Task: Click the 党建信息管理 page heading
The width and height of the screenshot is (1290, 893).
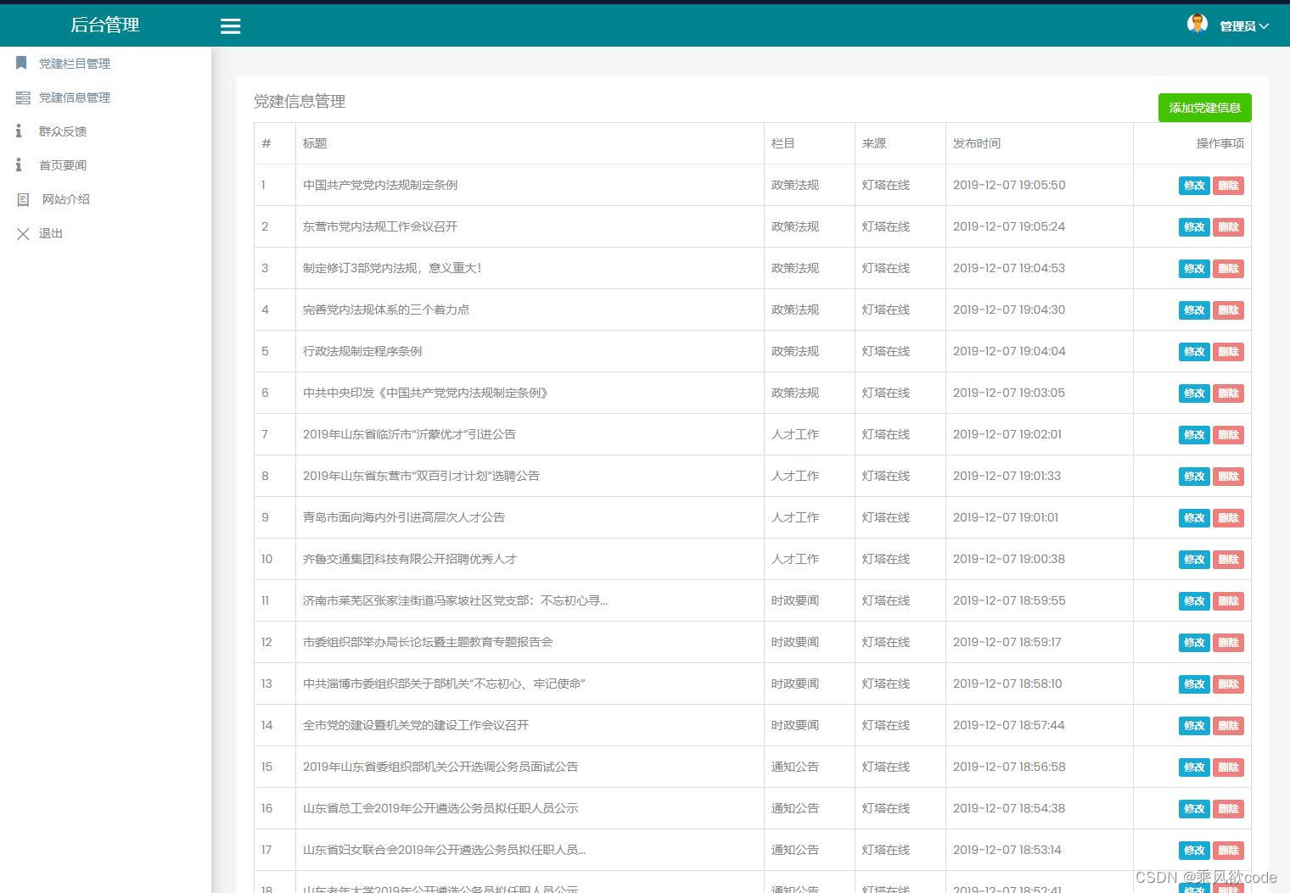Action: point(300,102)
